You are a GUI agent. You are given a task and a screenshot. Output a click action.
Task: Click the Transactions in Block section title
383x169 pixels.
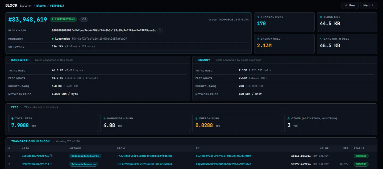(30, 141)
